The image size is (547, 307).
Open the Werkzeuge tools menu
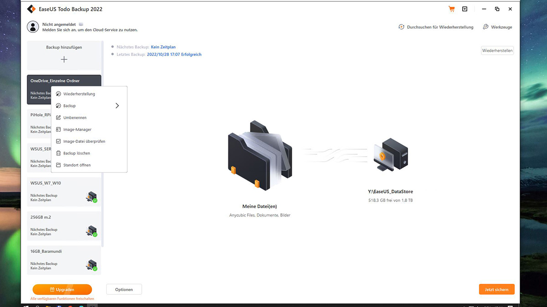pyautogui.click(x=497, y=27)
